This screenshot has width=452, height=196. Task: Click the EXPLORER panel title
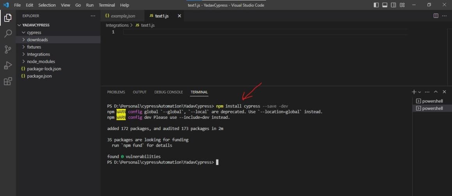31,16
